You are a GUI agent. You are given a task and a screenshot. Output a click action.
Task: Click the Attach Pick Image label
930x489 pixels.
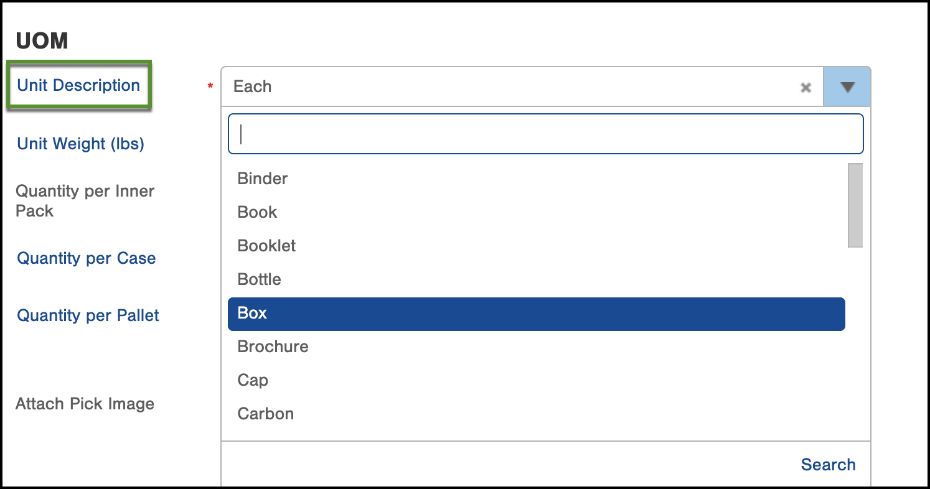(85, 404)
